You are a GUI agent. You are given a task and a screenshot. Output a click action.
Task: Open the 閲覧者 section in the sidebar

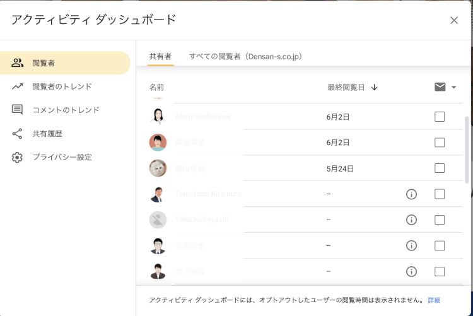tap(65, 63)
